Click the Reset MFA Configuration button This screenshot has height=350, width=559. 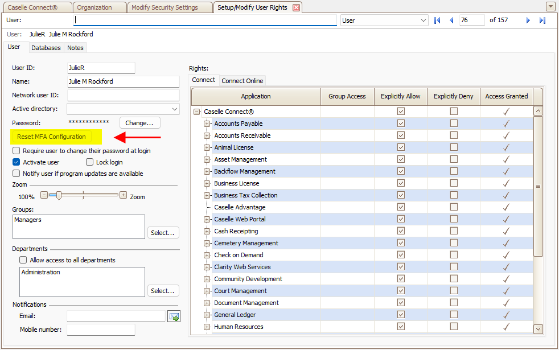tap(51, 137)
